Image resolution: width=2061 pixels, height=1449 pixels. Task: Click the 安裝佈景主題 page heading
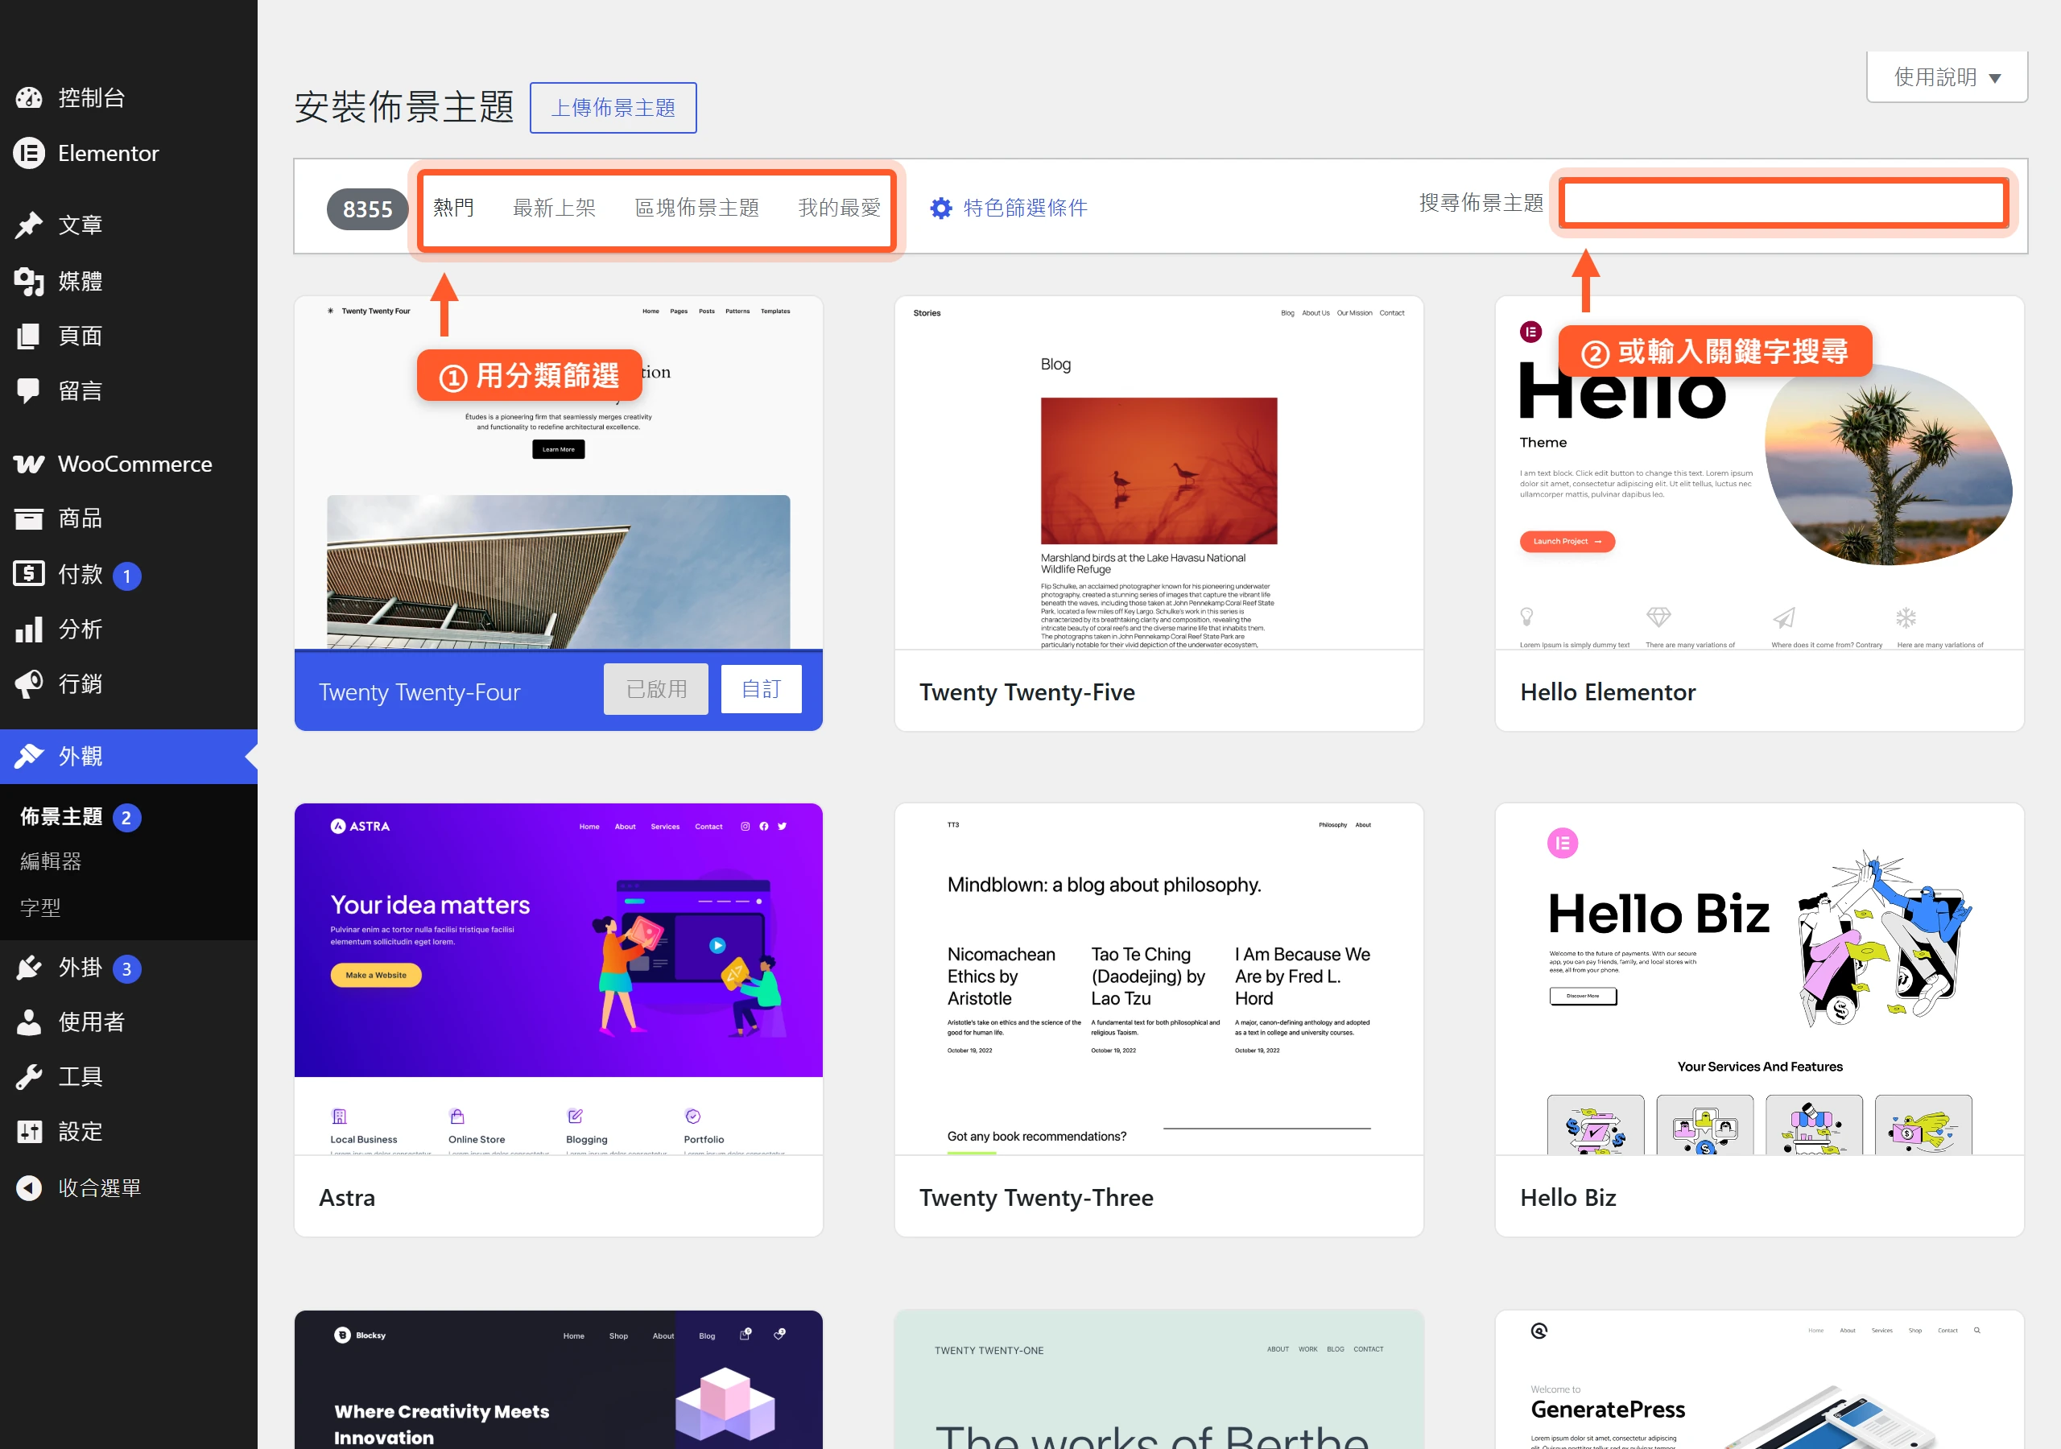tap(404, 107)
